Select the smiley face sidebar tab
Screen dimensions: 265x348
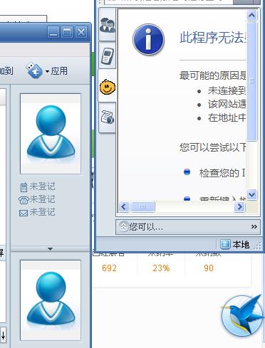coord(108,87)
